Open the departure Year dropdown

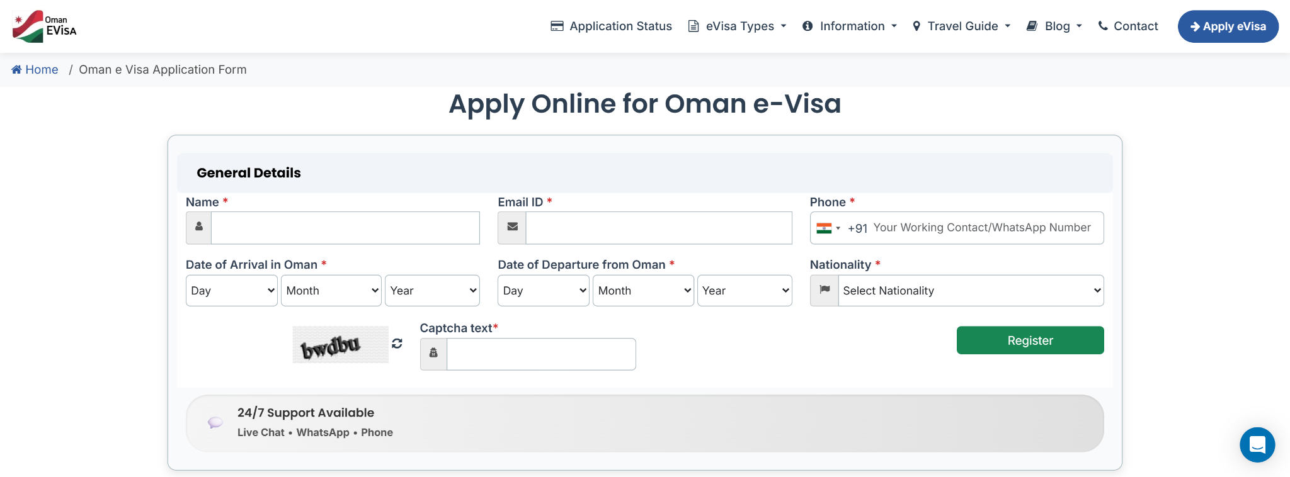pos(744,291)
